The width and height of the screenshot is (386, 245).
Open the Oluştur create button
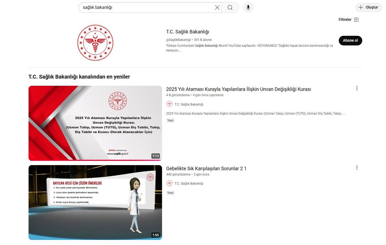tap(369, 7)
